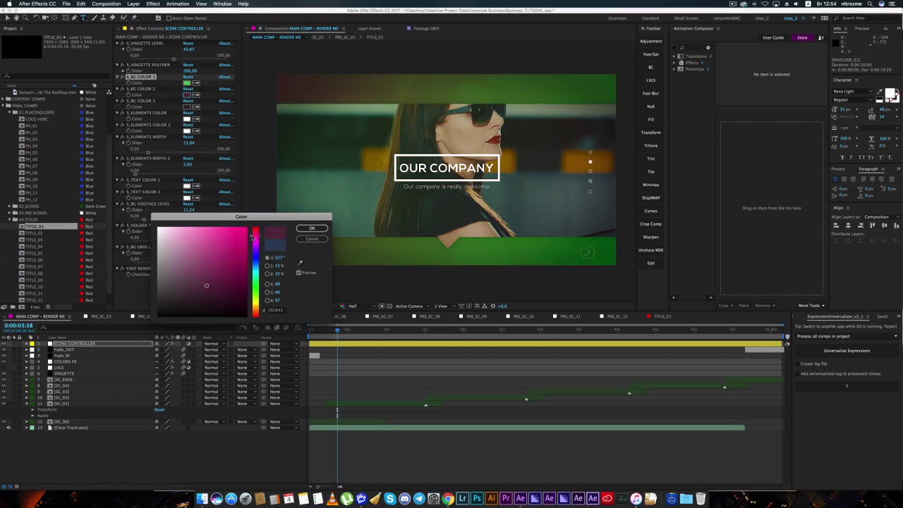This screenshot has height=508, width=903.
Task: Select the Clone Stamp tool
Action: [102, 18]
